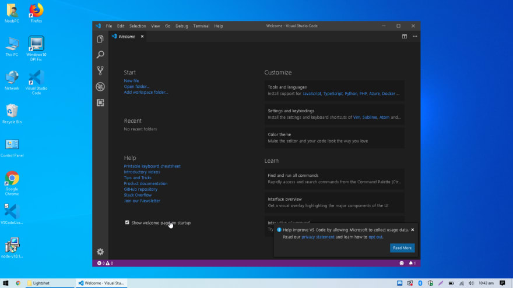Select Visual Studio Code desktop shortcut

click(x=36, y=82)
